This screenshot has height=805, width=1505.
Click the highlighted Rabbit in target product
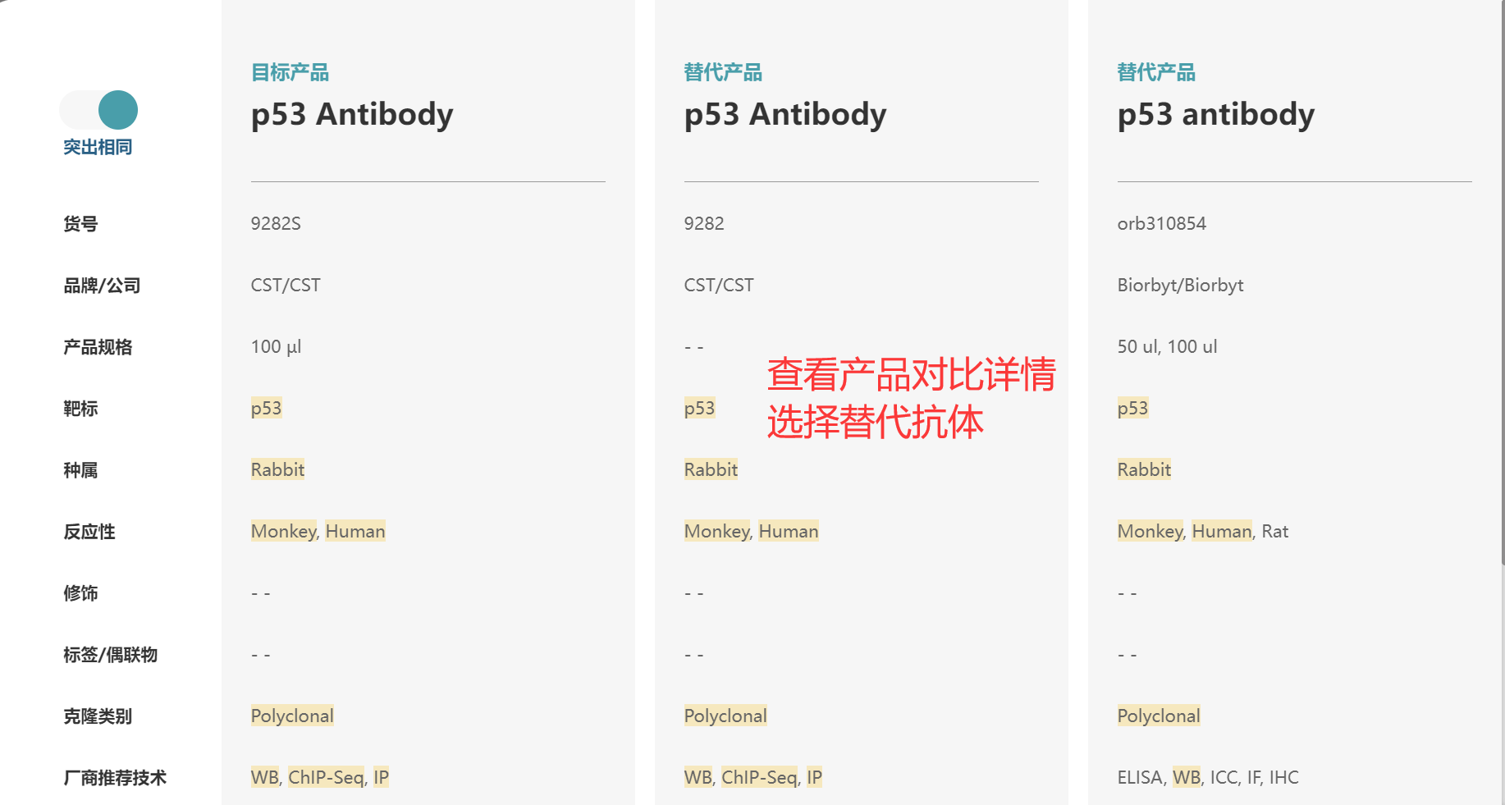click(277, 469)
